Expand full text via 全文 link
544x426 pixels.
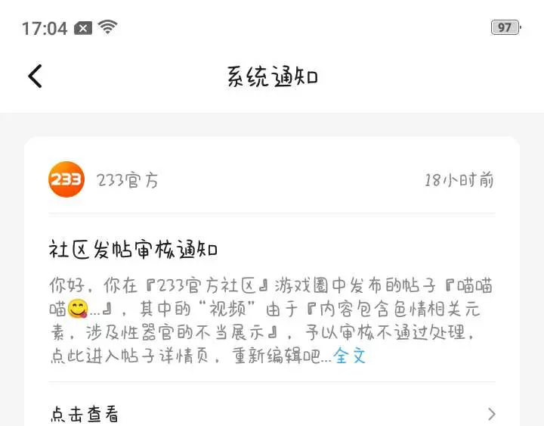point(350,356)
